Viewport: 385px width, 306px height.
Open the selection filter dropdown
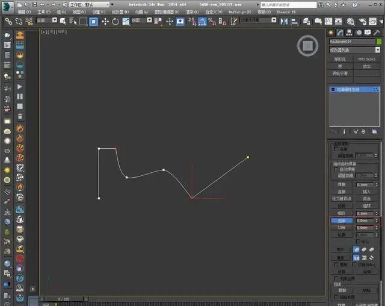point(47,20)
